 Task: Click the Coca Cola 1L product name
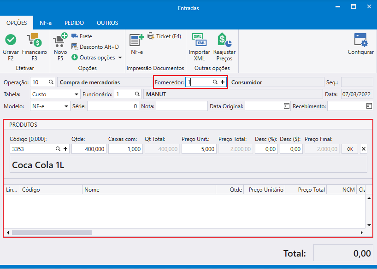click(38, 165)
